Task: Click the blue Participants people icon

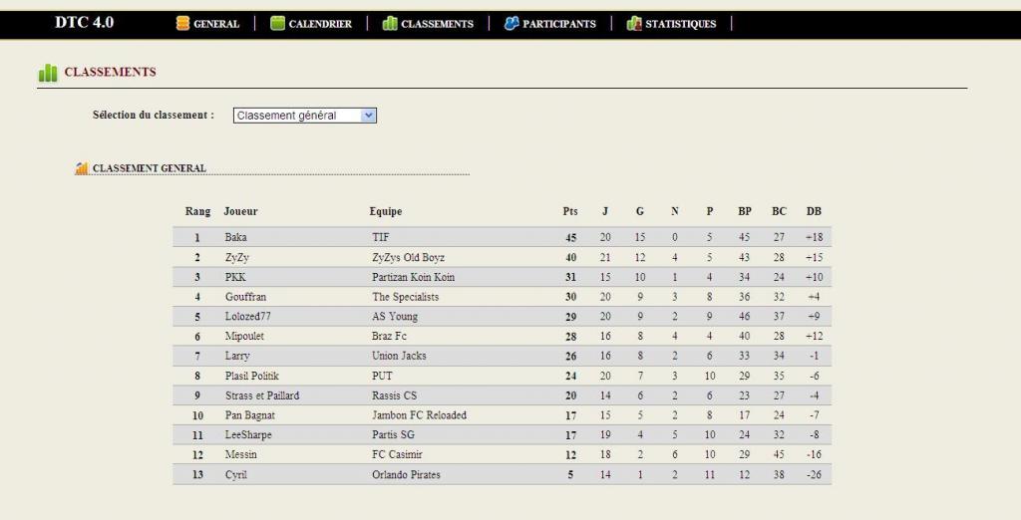Action: point(511,24)
